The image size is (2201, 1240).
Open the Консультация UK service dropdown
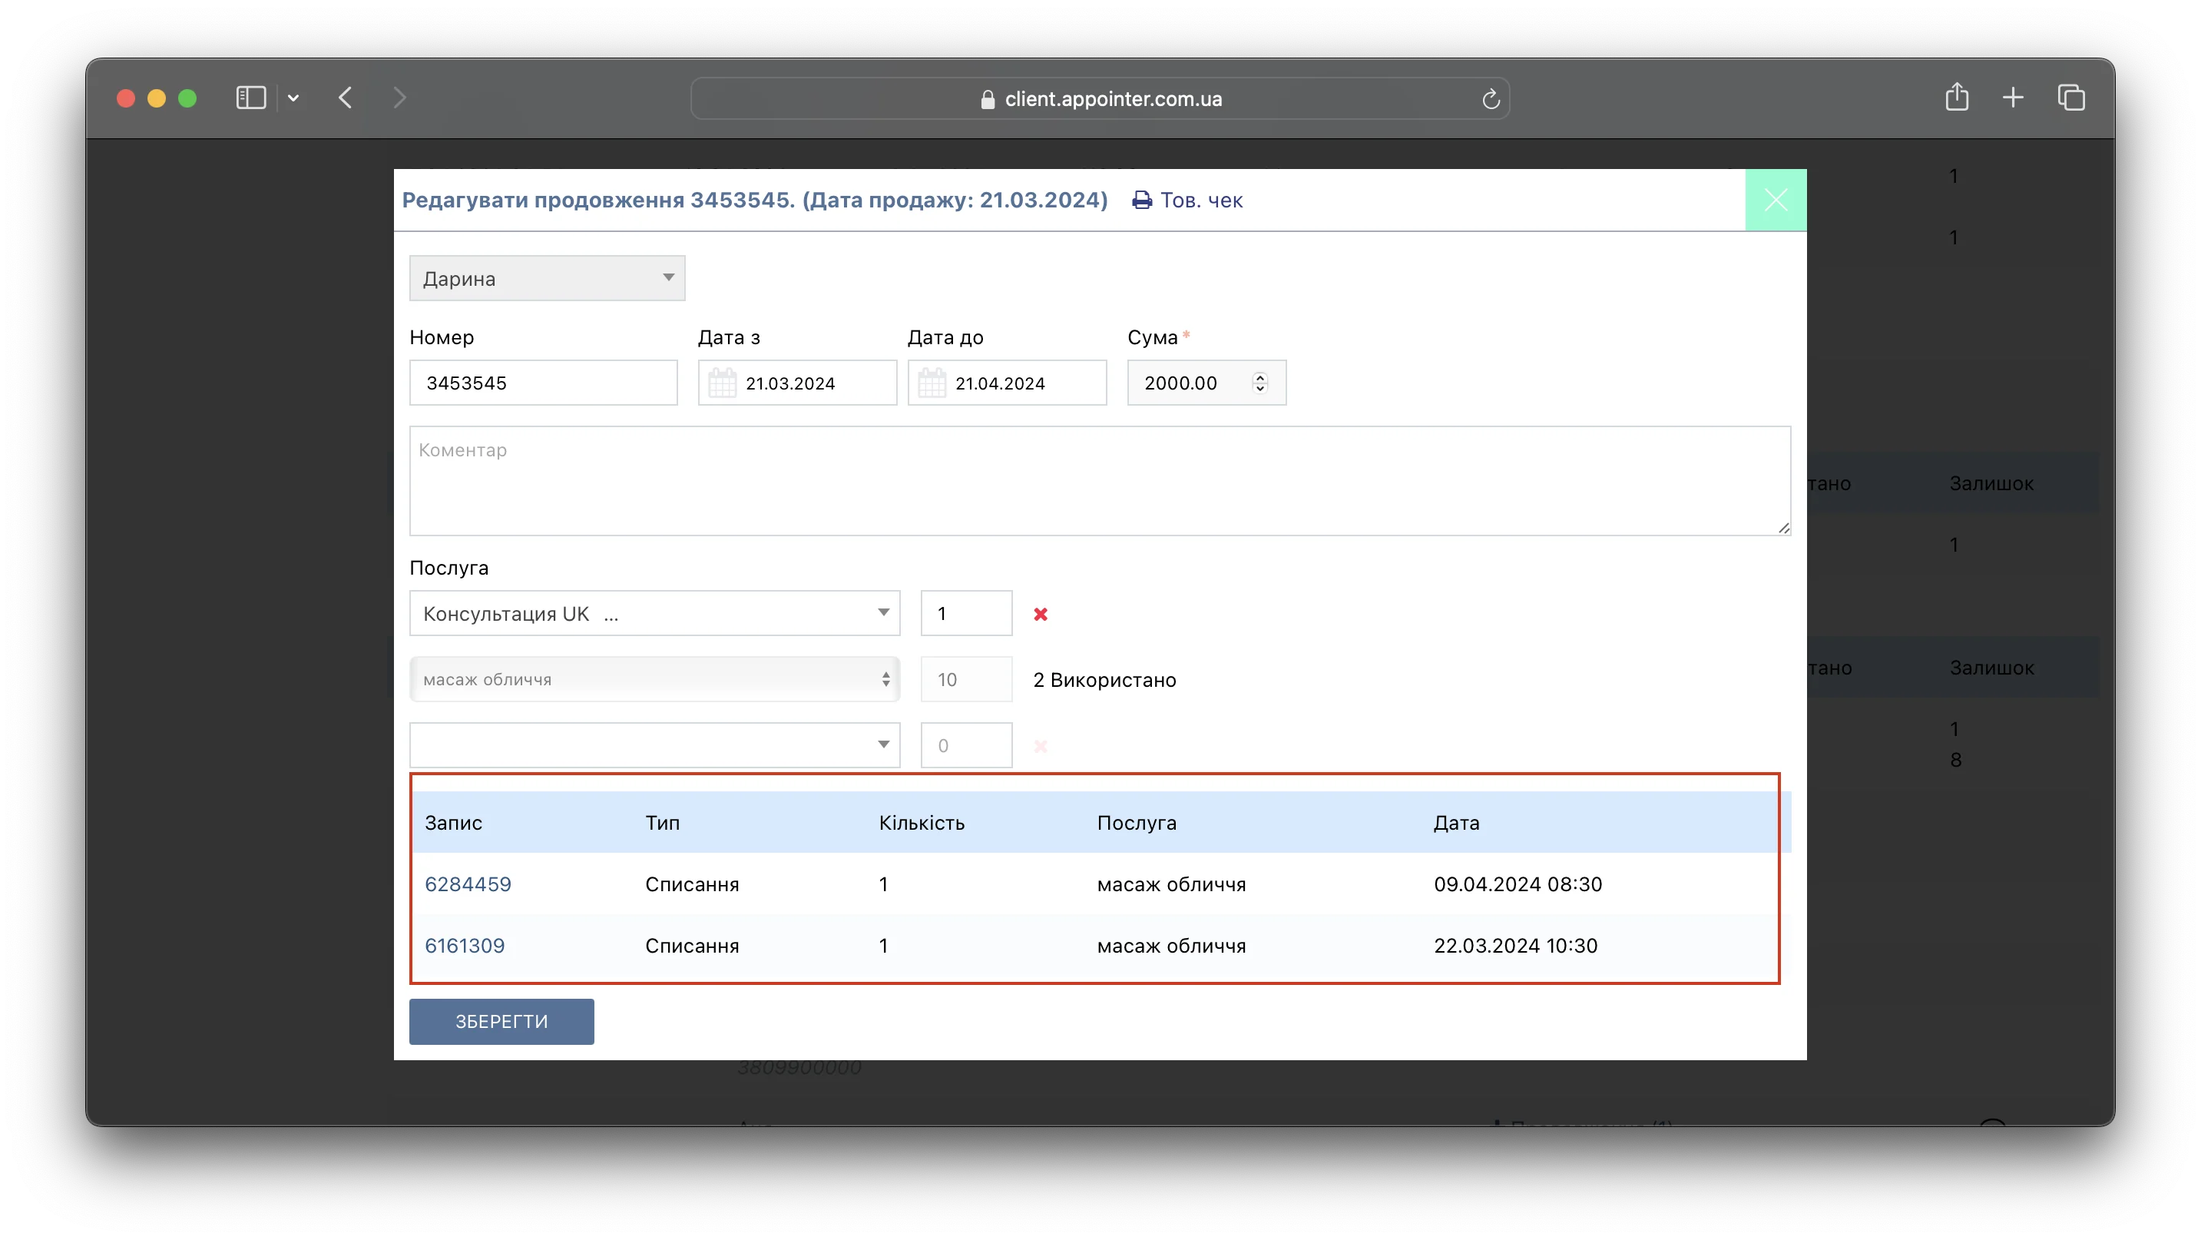[x=654, y=614]
